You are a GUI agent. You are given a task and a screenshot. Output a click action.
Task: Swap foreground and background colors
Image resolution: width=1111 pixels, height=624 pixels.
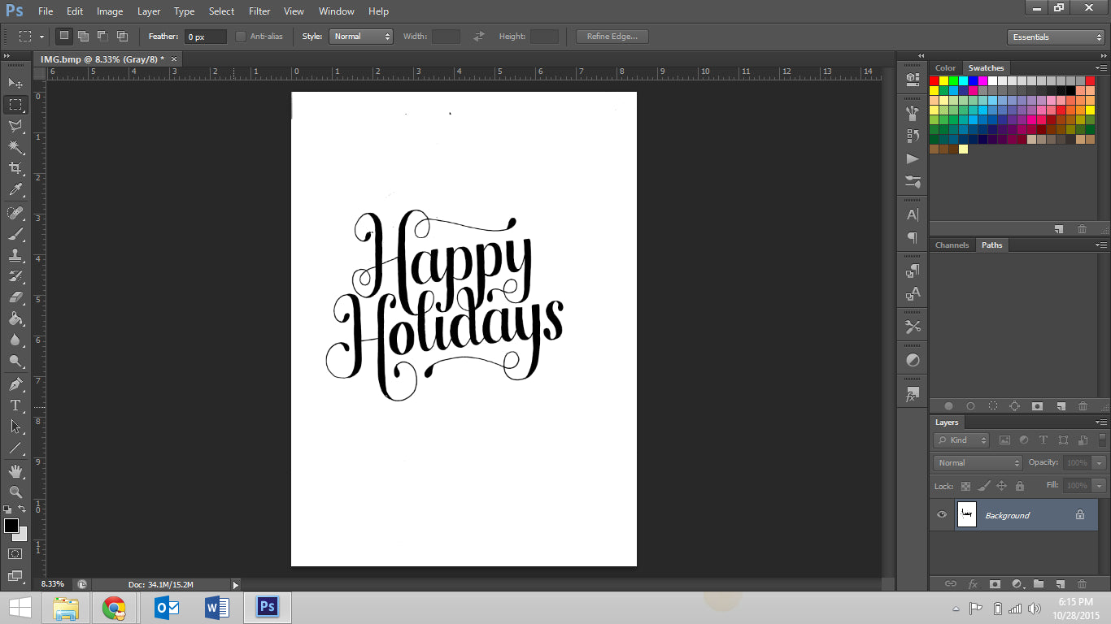22,509
